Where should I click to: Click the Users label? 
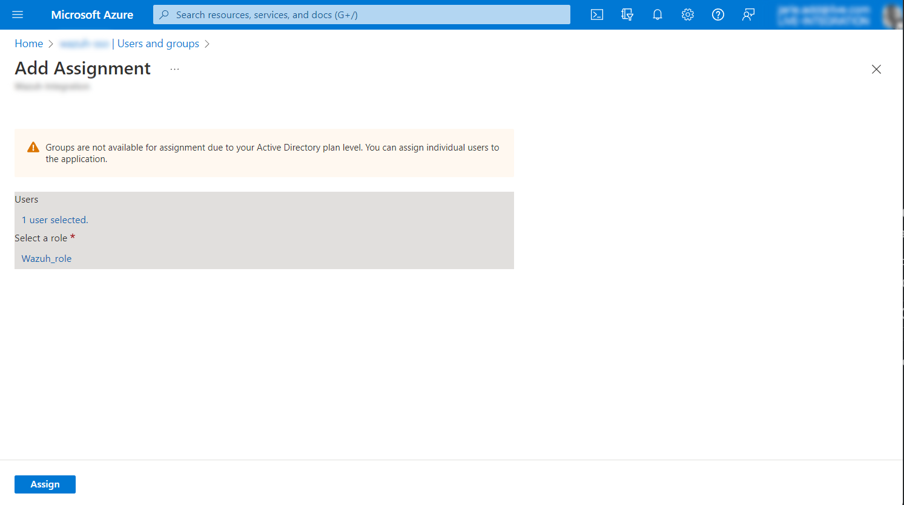[x=27, y=200]
